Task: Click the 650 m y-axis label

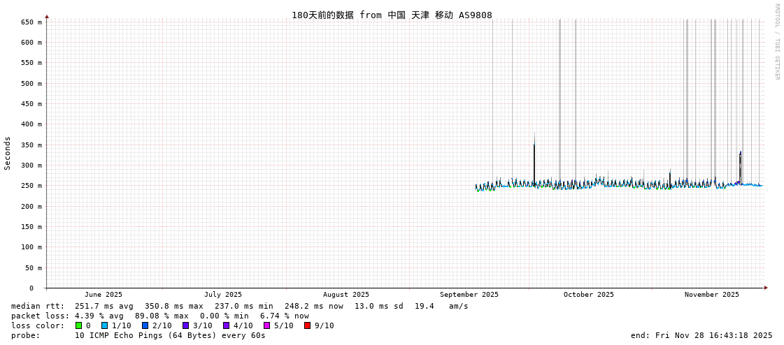Action: coord(31,22)
